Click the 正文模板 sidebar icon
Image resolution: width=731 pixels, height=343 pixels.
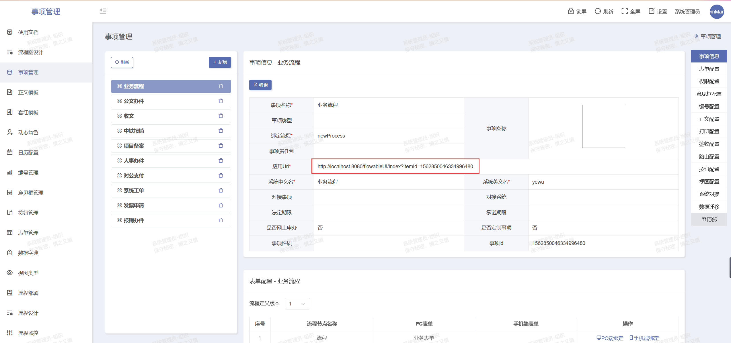pos(10,92)
